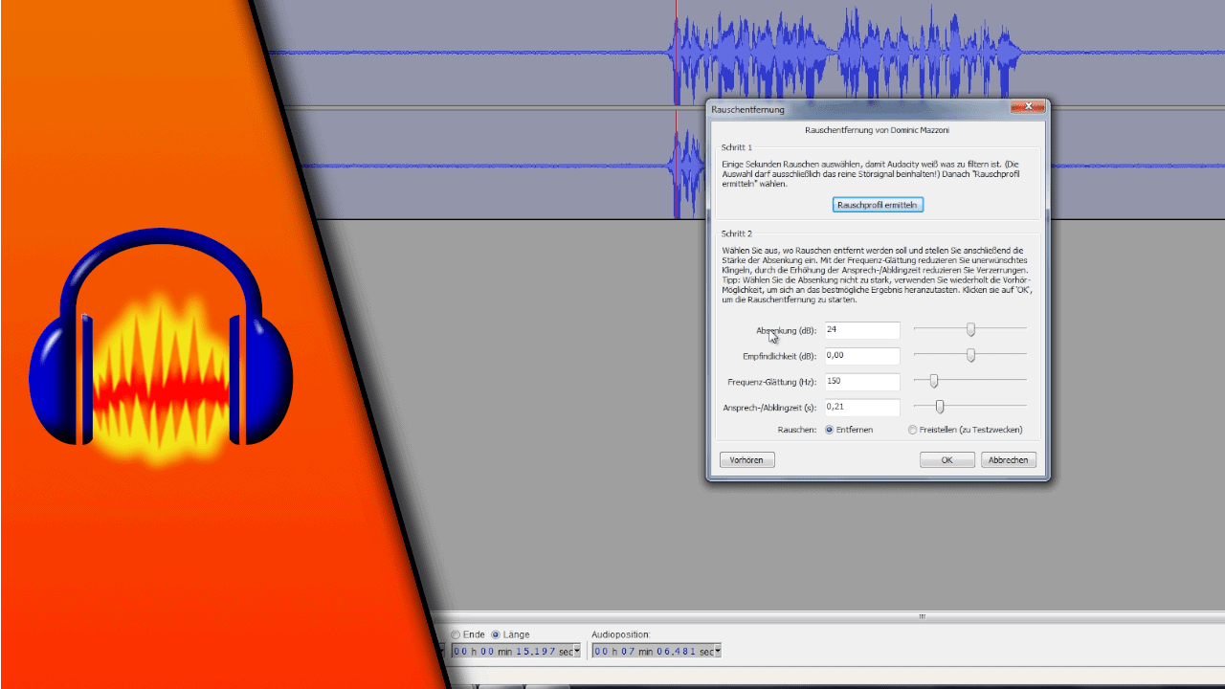Click the Vorhören preview button
1225x689 pixels.
pos(746,460)
